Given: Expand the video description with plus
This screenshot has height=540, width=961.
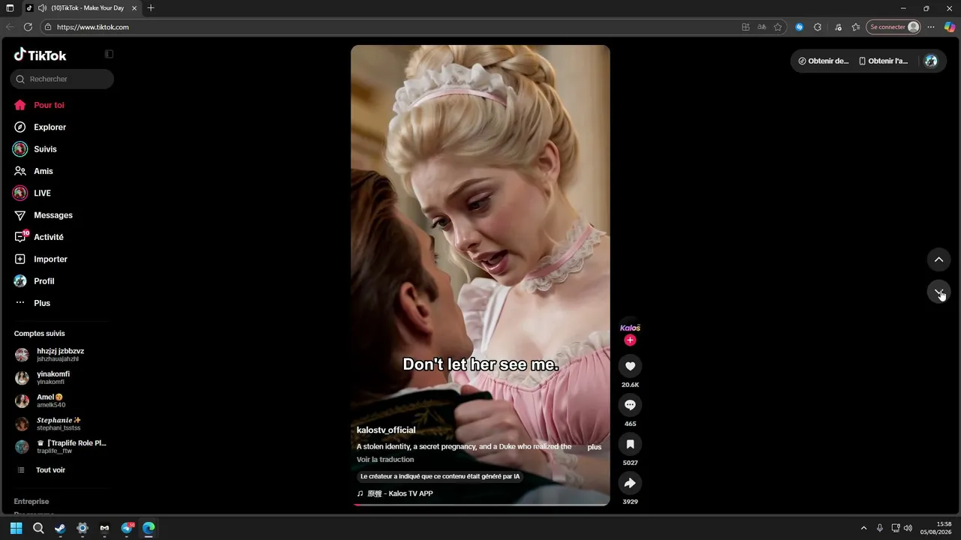Looking at the screenshot, I should (x=595, y=447).
